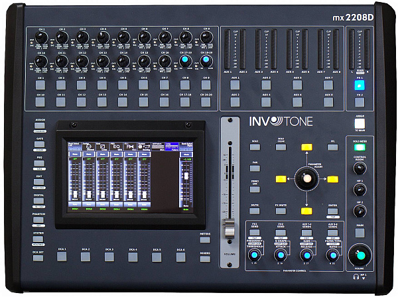This screenshot has height=297, width=398.
Task: Select the AUX 8 button
Action: pos(328,102)
